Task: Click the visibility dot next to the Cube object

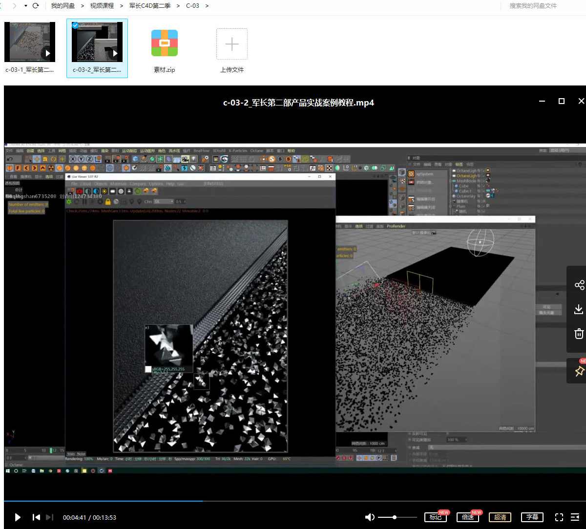Action: pyautogui.click(x=479, y=185)
